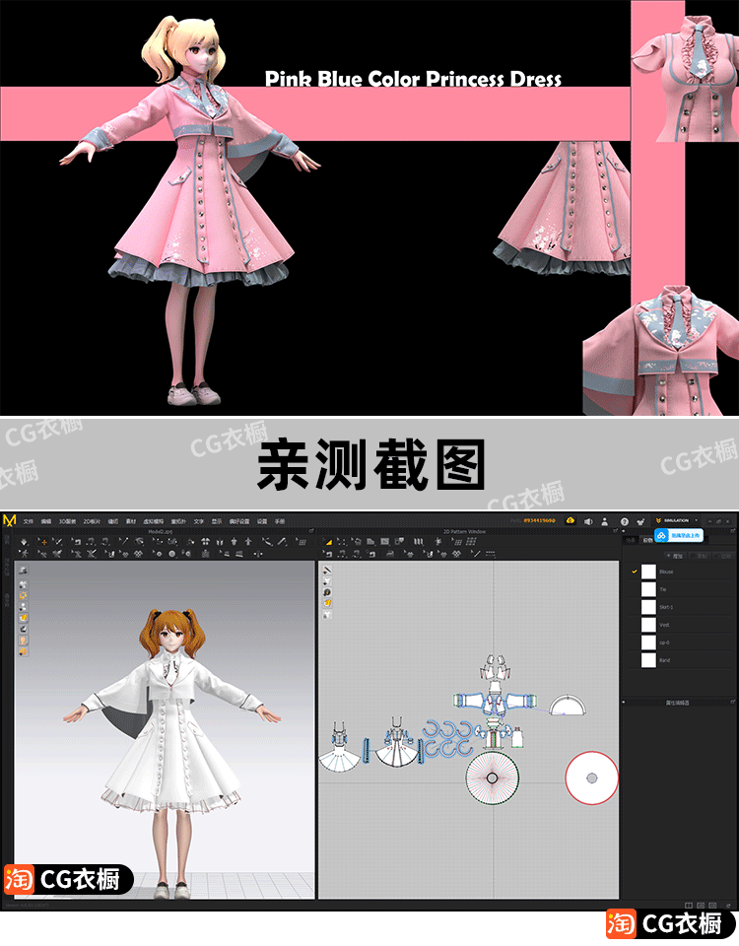Screen dimensions: 739x946
Task: Toggle the orange sun-shaped display icon in 3D view
Action: pyautogui.click(x=23, y=595)
